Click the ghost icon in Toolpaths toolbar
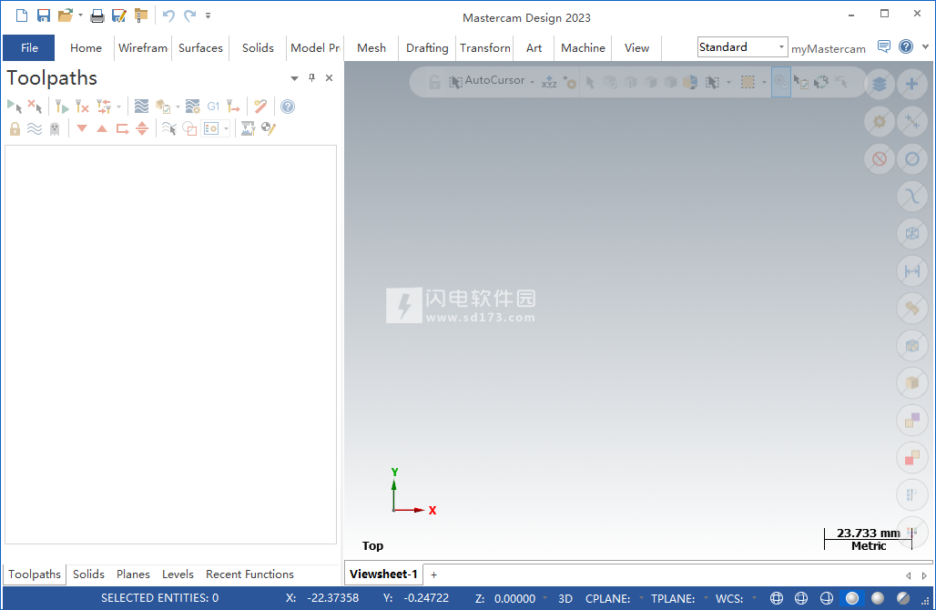Screen dimensions: 936x610 [55, 129]
